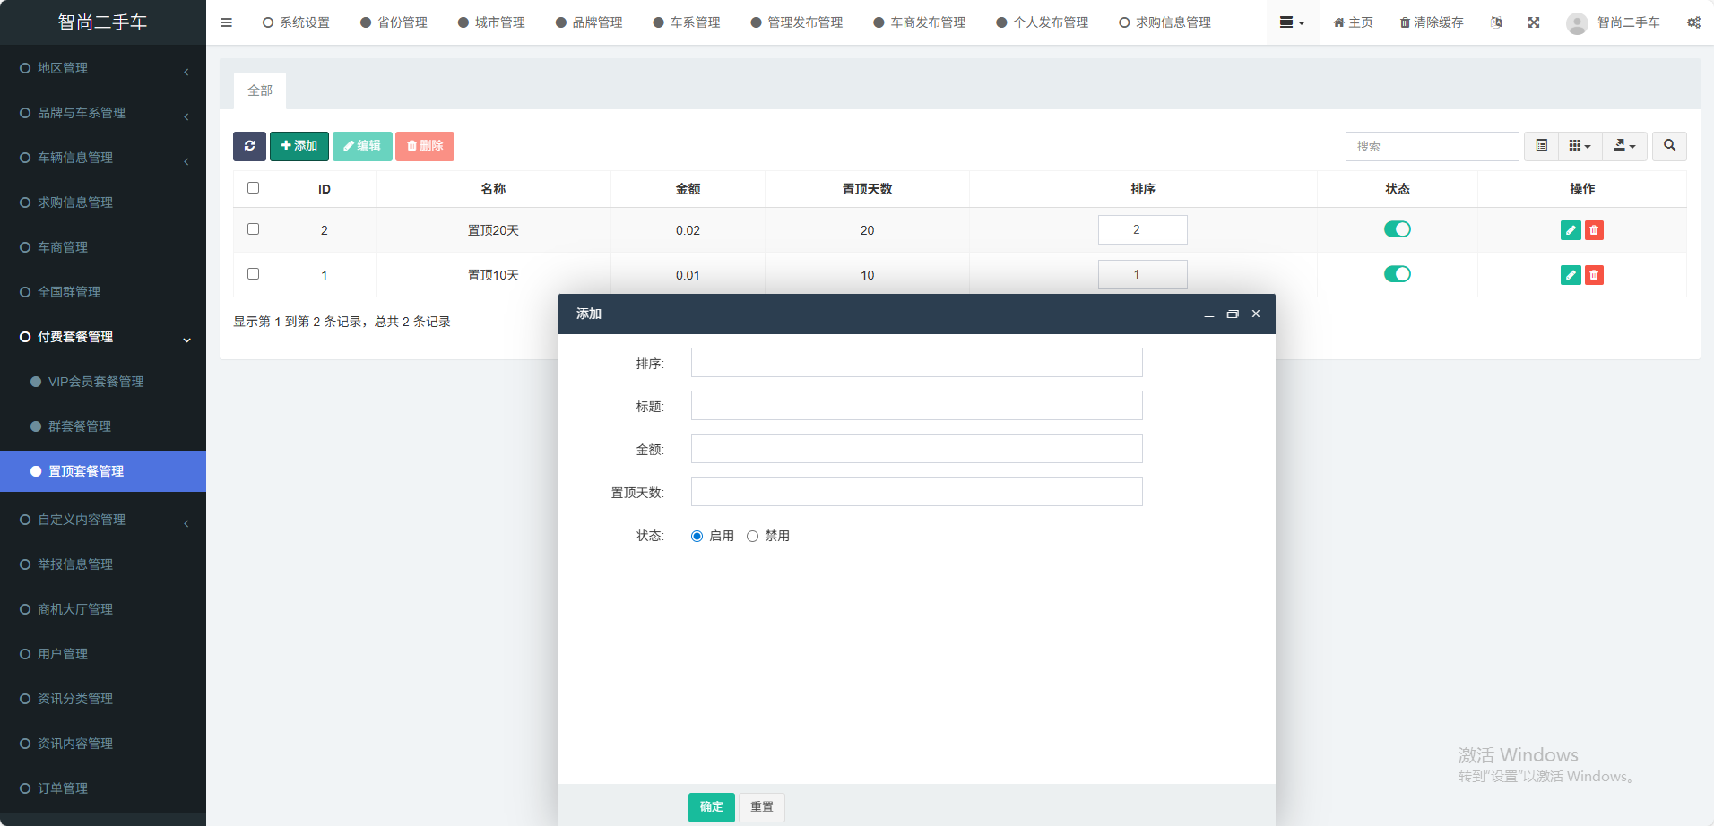Click the hamburger sidebar toggle icon
The height and width of the screenshot is (826, 1714).
(x=226, y=22)
